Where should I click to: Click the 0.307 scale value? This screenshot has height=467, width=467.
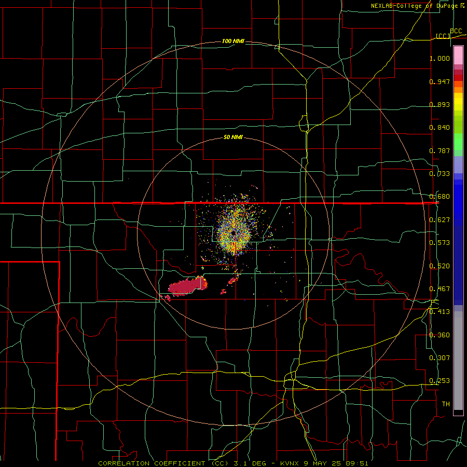(439, 358)
